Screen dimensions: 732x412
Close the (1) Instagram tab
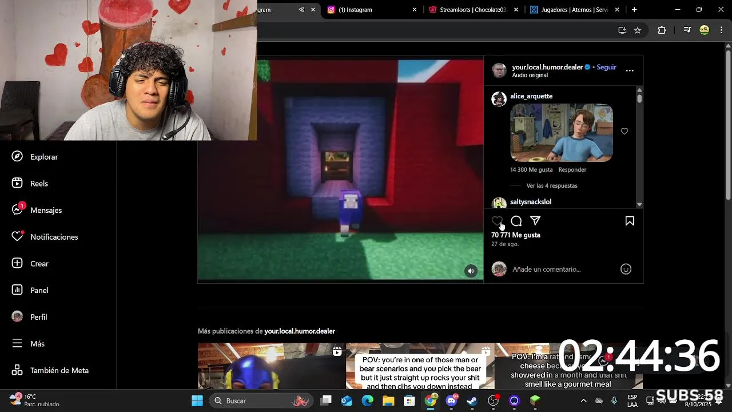(x=415, y=10)
